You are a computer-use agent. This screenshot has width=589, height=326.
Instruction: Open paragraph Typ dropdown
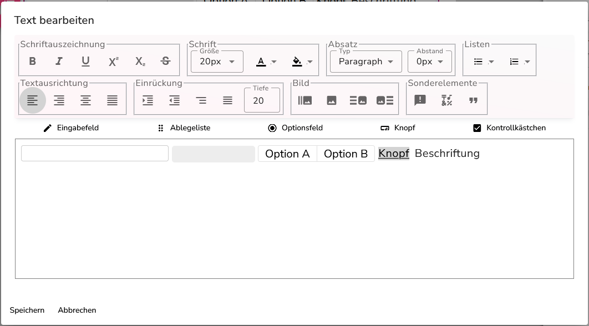(x=366, y=62)
